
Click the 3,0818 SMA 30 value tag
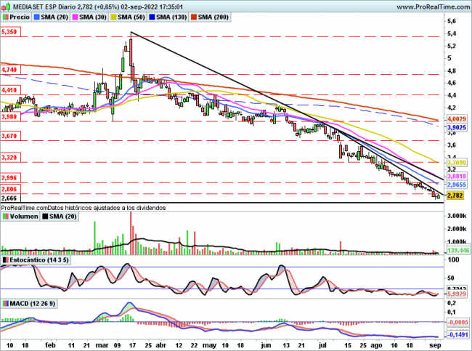[457, 177]
